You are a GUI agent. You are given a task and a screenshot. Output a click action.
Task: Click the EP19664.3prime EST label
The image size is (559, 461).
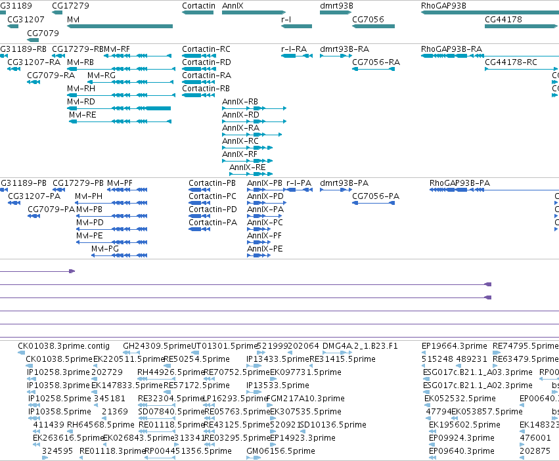pyautogui.click(x=454, y=346)
